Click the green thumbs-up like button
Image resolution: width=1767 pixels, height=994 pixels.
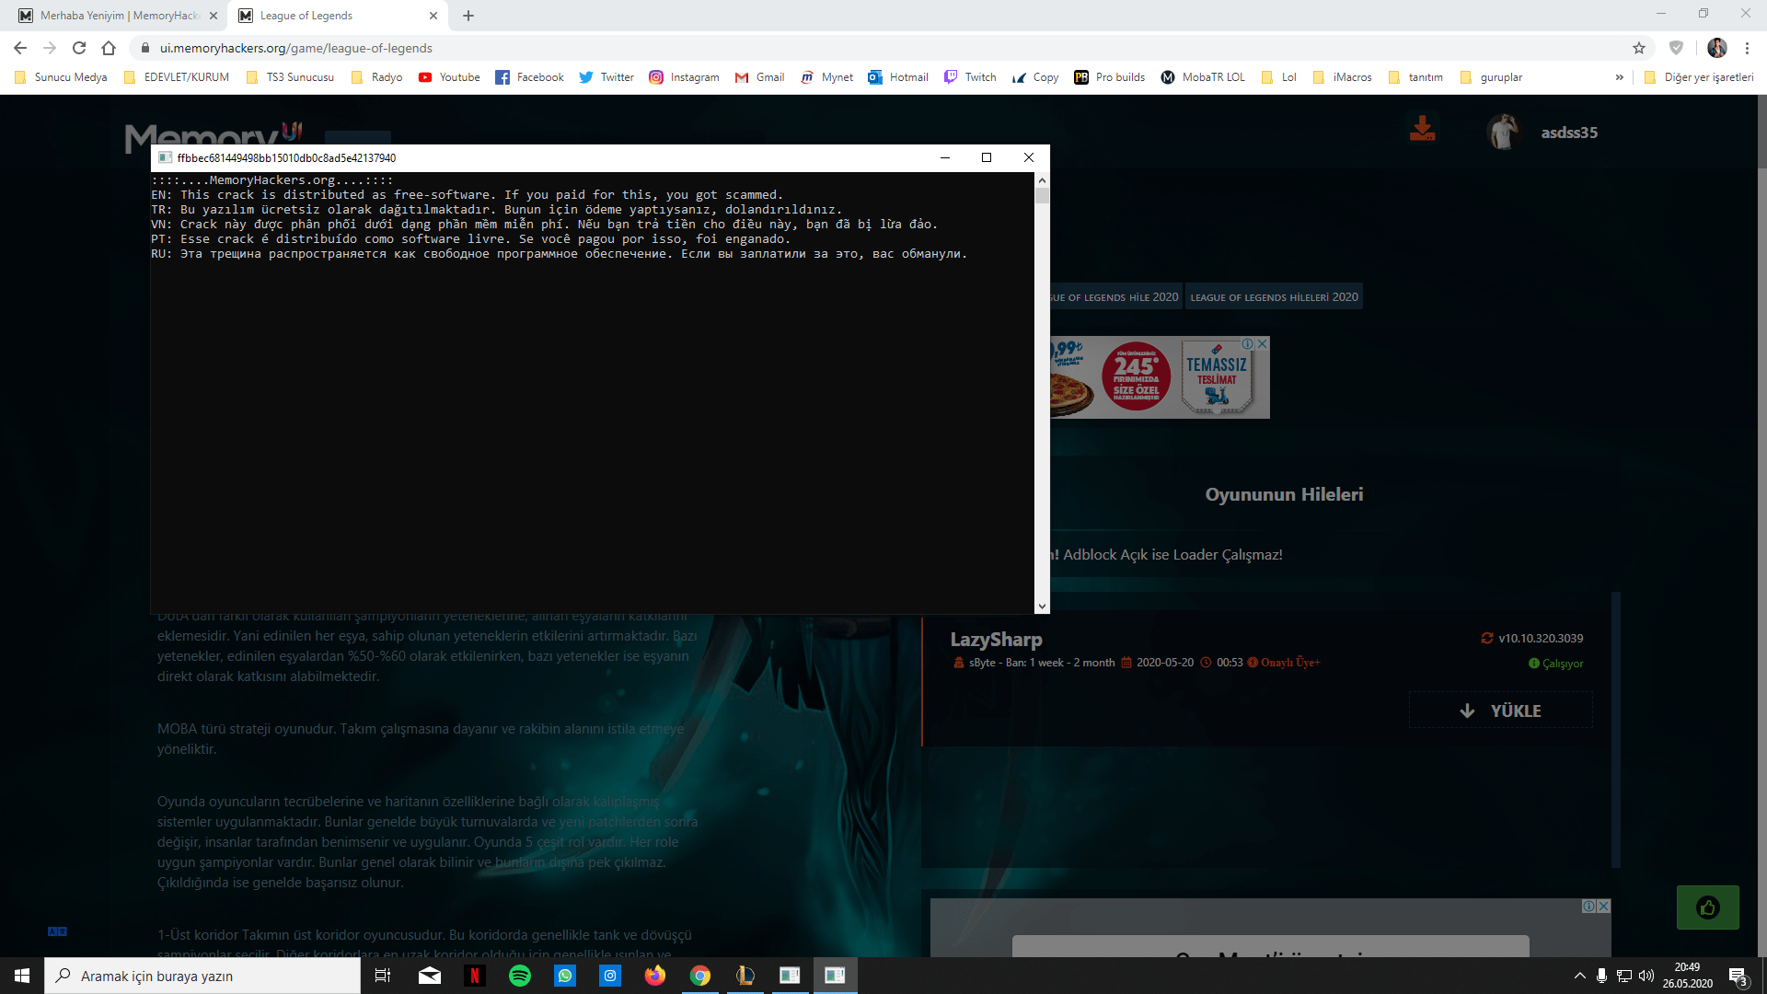(x=1708, y=907)
